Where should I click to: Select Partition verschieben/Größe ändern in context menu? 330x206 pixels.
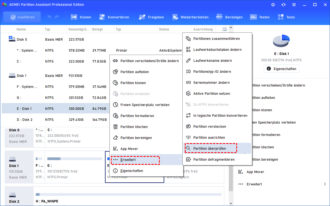pos(146,61)
